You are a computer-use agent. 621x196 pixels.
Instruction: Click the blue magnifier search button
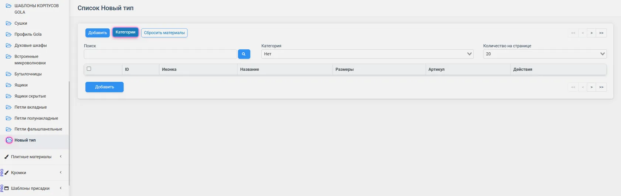click(x=244, y=54)
